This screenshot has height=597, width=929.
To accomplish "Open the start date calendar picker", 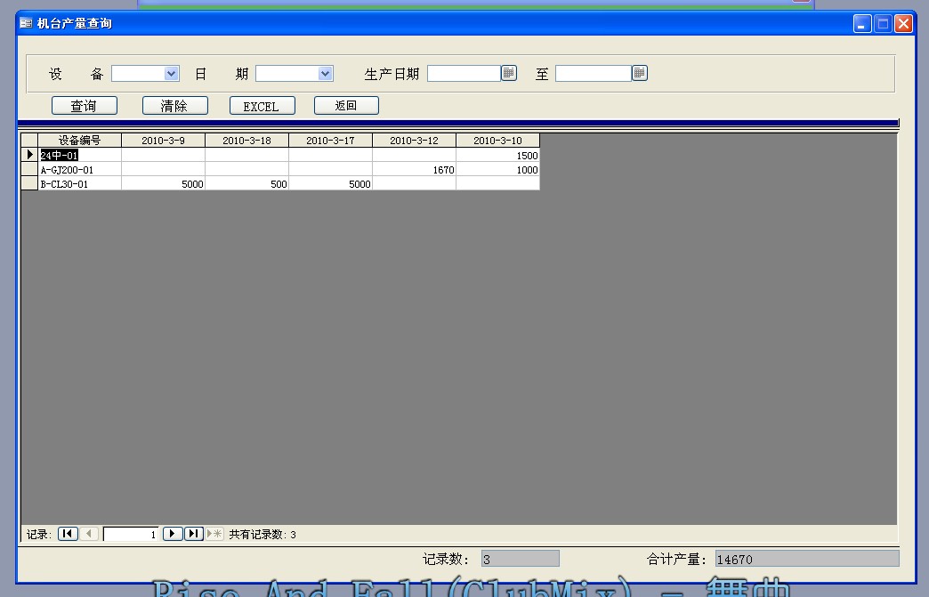I will coord(509,73).
